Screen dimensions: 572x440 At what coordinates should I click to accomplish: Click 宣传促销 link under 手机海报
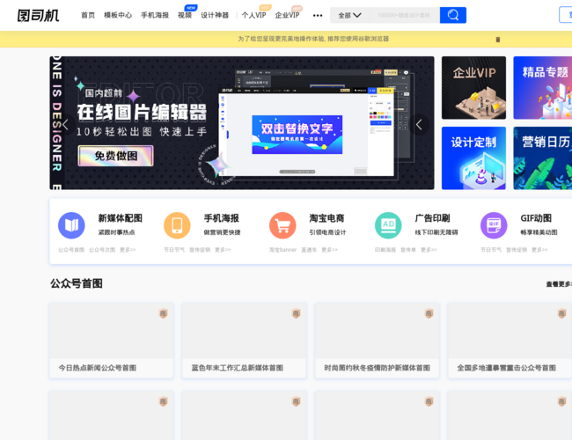[x=200, y=250]
